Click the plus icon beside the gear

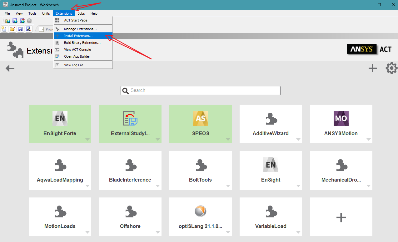click(372, 68)
